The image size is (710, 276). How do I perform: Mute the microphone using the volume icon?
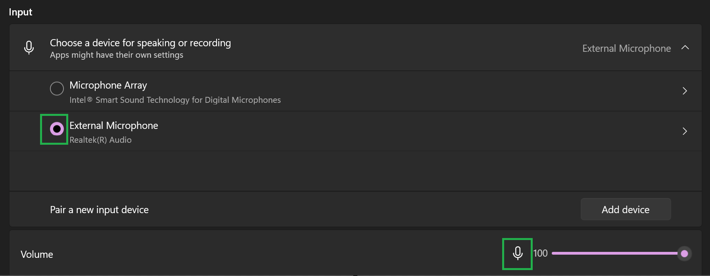(x=518, y=253)
